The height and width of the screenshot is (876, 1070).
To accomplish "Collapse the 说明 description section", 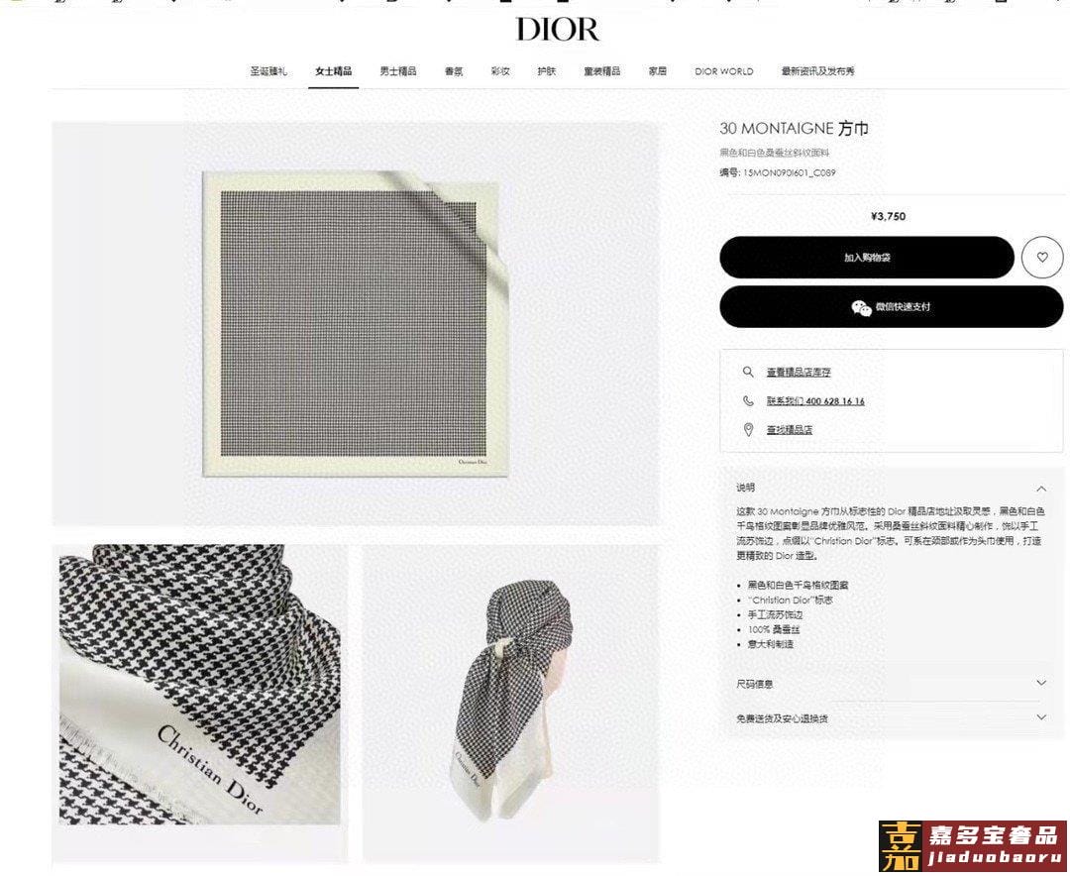I will (x=1040, y=489).
